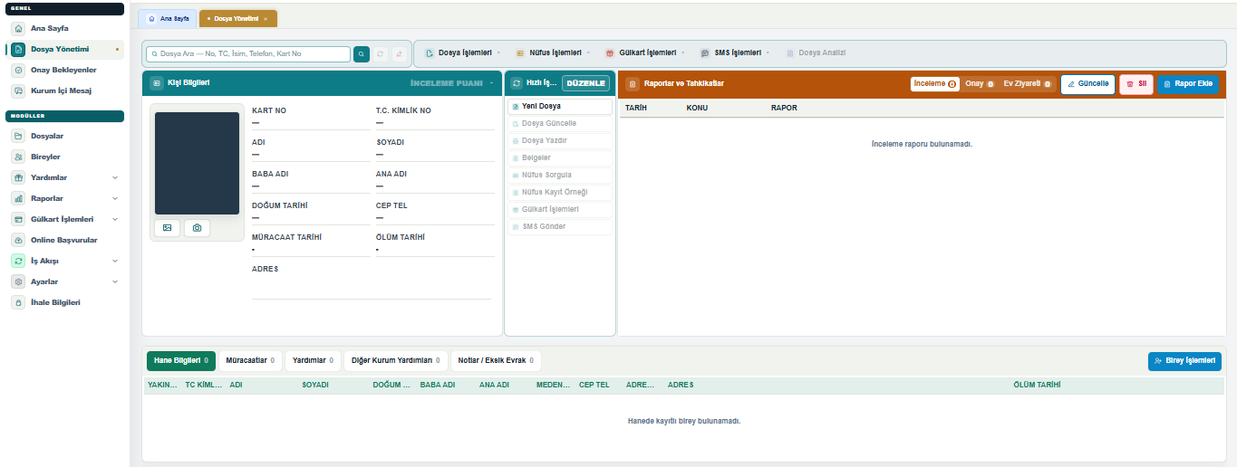The width and height of the screenshot is (1237, 467).
Task: Click the refresh icon beside search
Action: coord(380,54)
